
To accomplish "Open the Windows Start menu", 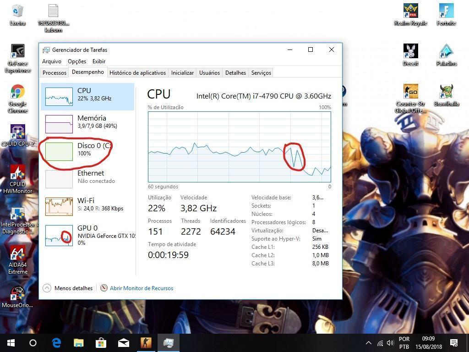I will pyautogui.click(x=11, y=343).
